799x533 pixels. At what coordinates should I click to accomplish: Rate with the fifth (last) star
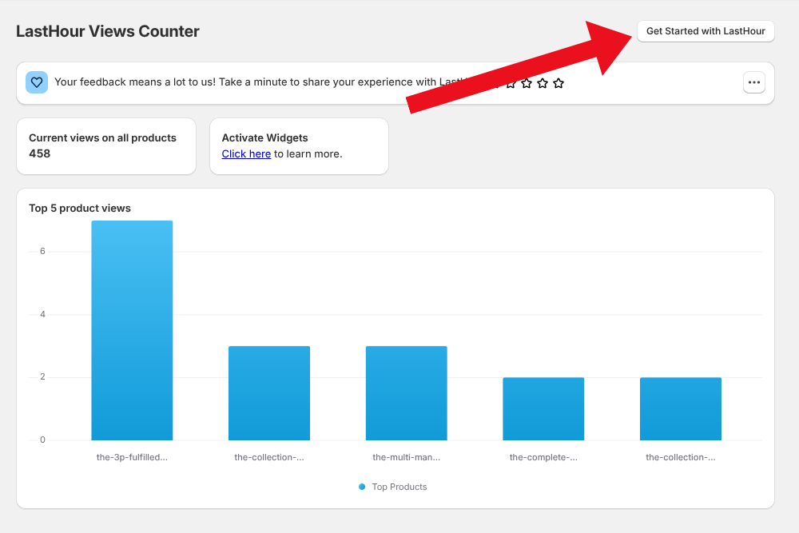pyautogui.click(x=559, y=83)
